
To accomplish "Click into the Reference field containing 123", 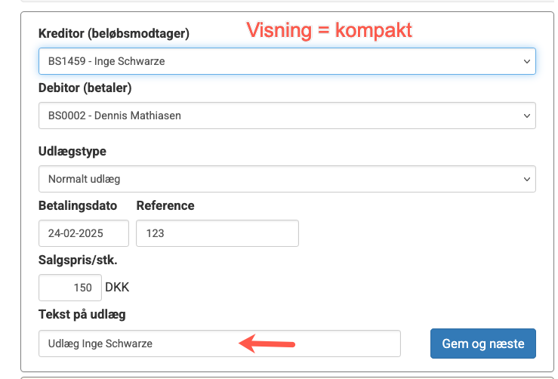I will pos(217,233).
